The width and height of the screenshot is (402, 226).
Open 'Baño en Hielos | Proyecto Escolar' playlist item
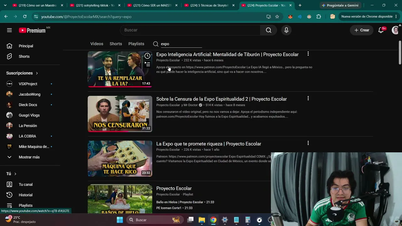click(185, 202)
